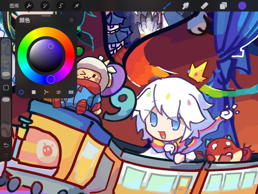Tap the square modify button on sidebar
This screenshot has width=258, height=194.
(6, 88)
